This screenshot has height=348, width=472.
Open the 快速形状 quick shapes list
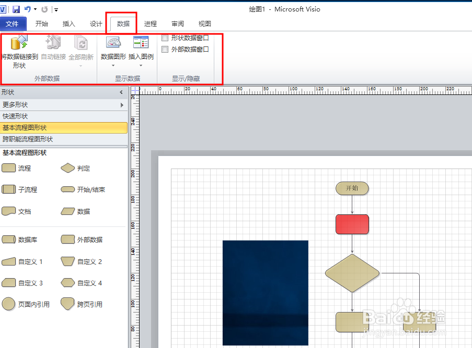[x=16, y=116]
